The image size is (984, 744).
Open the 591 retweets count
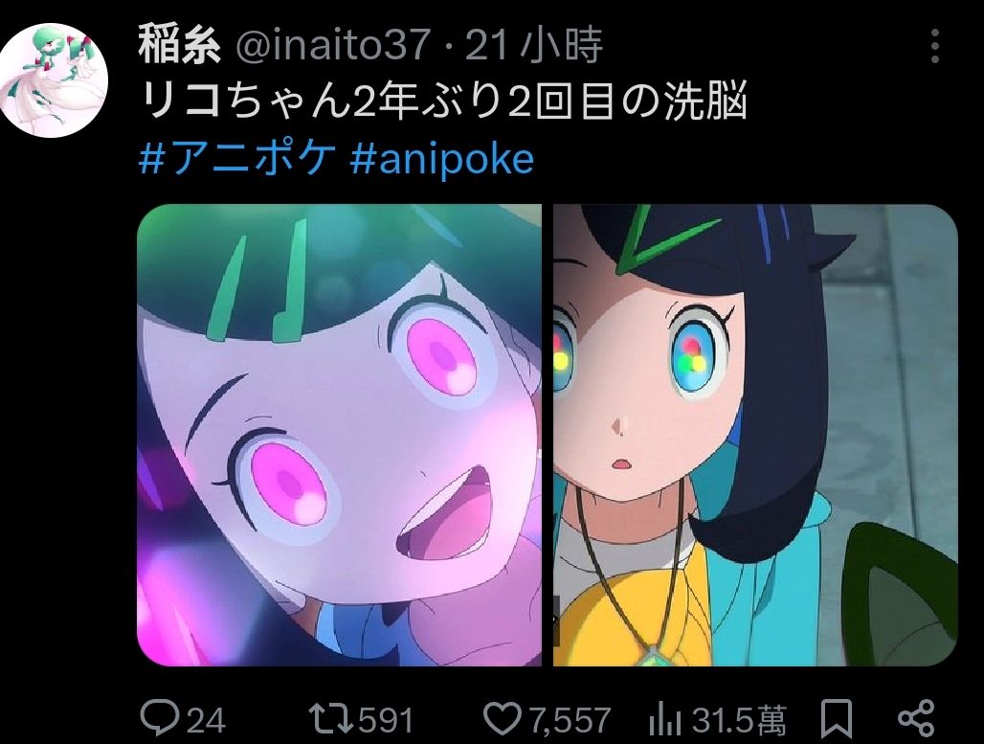pyautogui.click(x=386, y=720)
